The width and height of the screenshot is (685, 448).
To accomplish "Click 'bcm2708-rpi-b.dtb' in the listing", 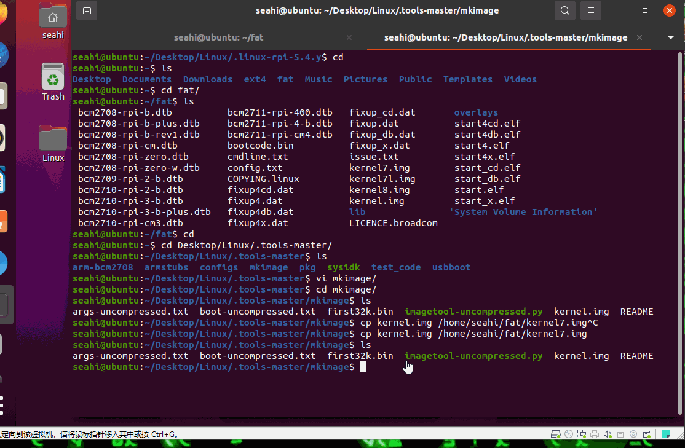I will (125, 112).
